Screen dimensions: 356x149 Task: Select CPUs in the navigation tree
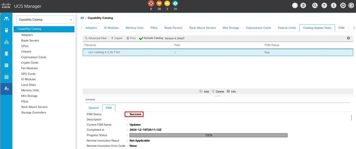point(25,46)
